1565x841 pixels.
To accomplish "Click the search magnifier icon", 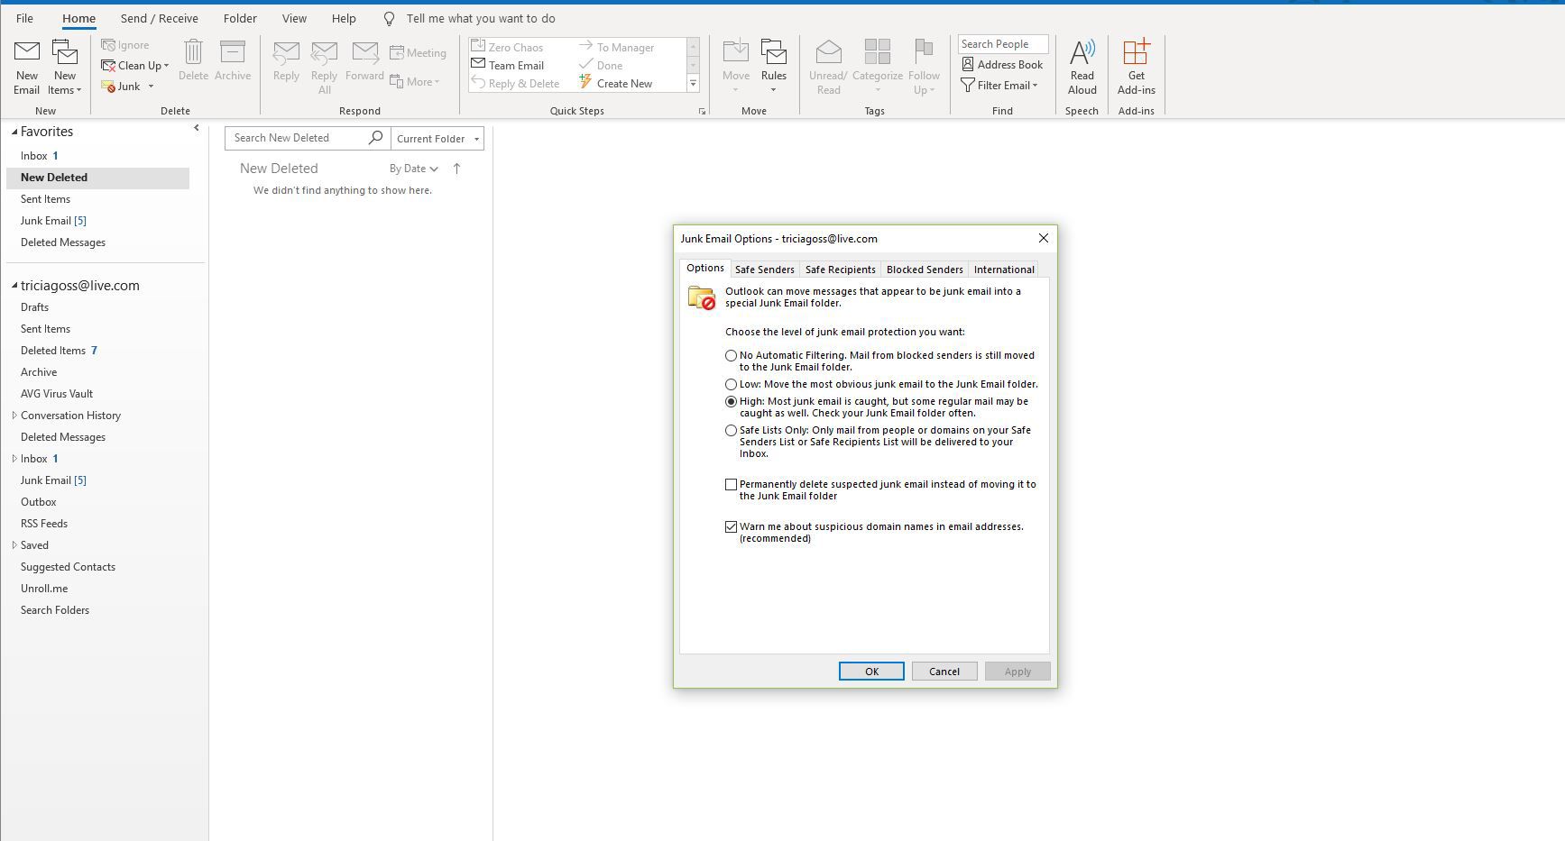I will 375,137.
